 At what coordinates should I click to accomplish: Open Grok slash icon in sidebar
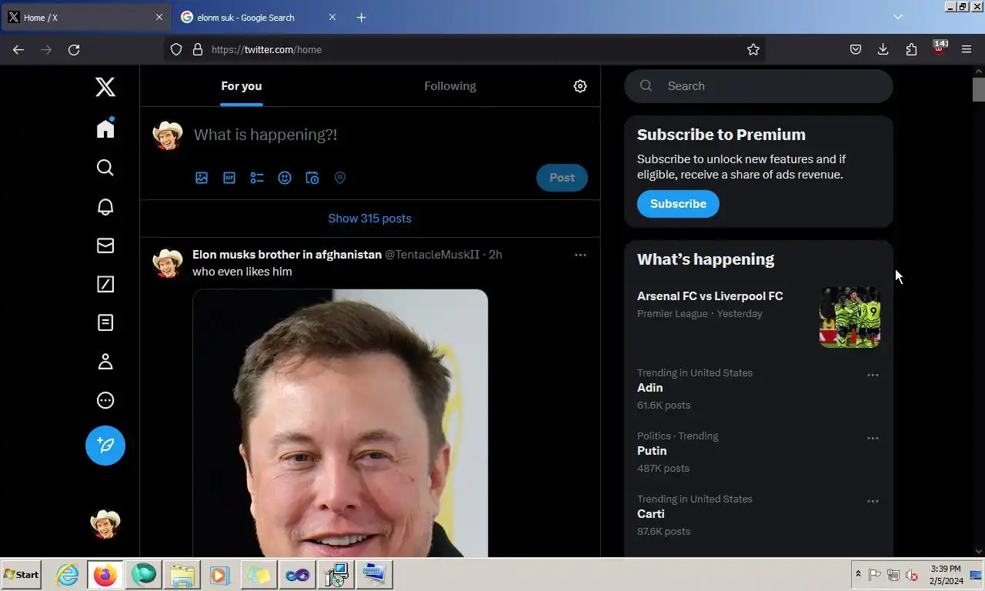[x=105, y=284]
